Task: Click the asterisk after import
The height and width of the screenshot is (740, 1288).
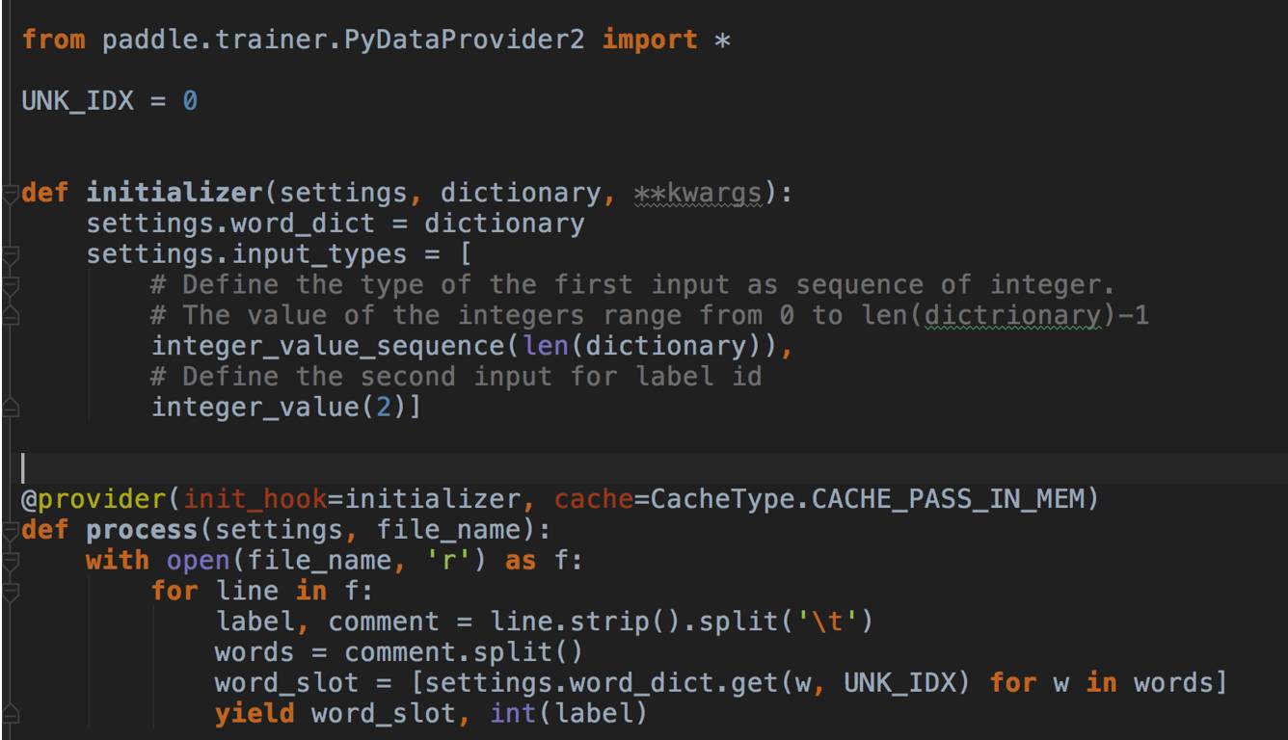Action: (x=721, y=42)
